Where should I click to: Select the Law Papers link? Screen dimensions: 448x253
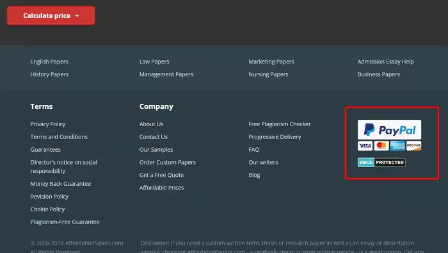point(154,61)
